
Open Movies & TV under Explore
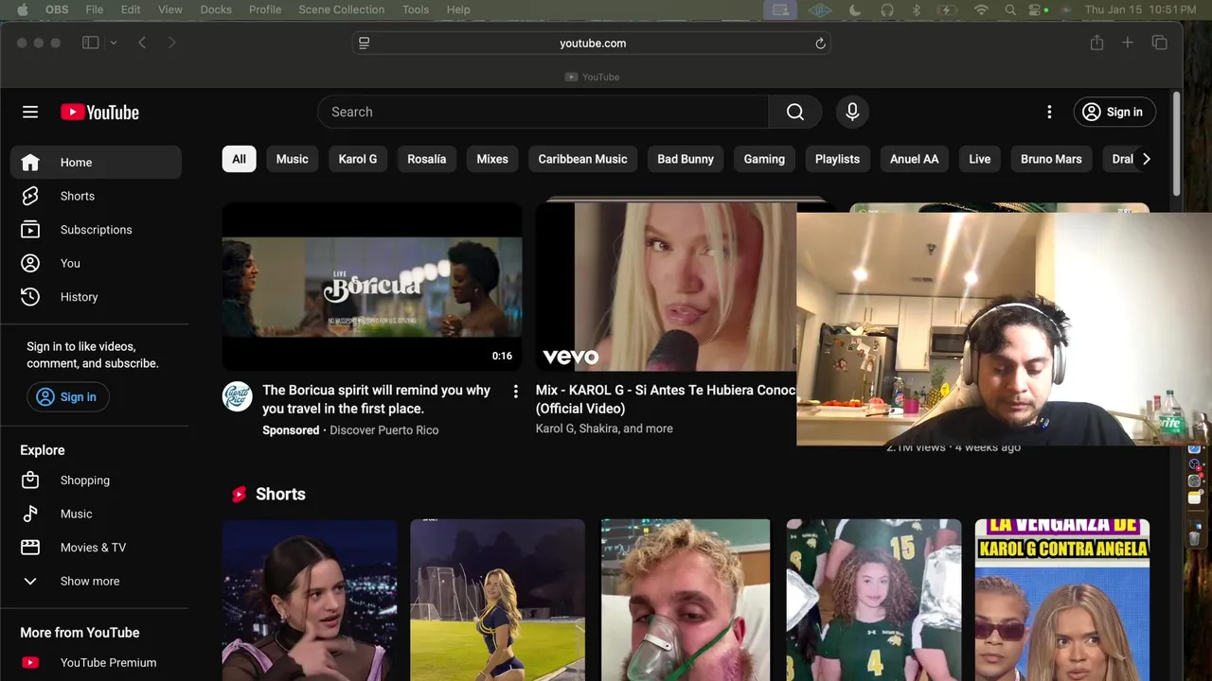click(96, 548)
